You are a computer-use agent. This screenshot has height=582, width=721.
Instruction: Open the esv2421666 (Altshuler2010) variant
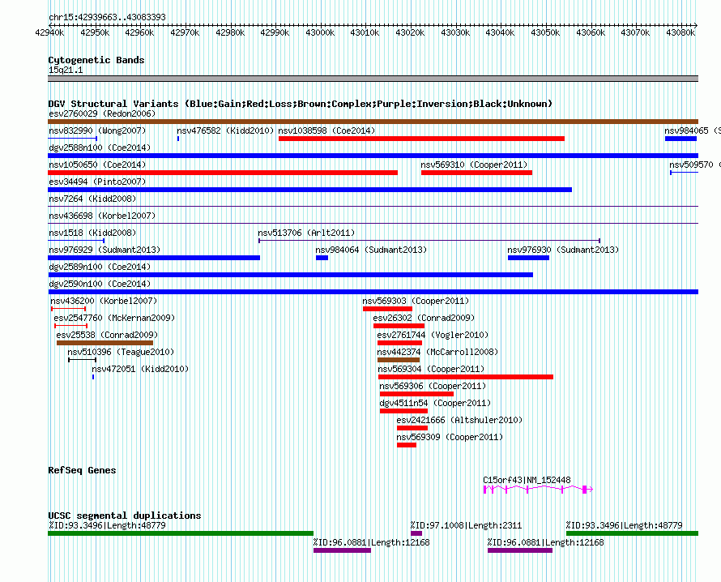pos(412,428)
